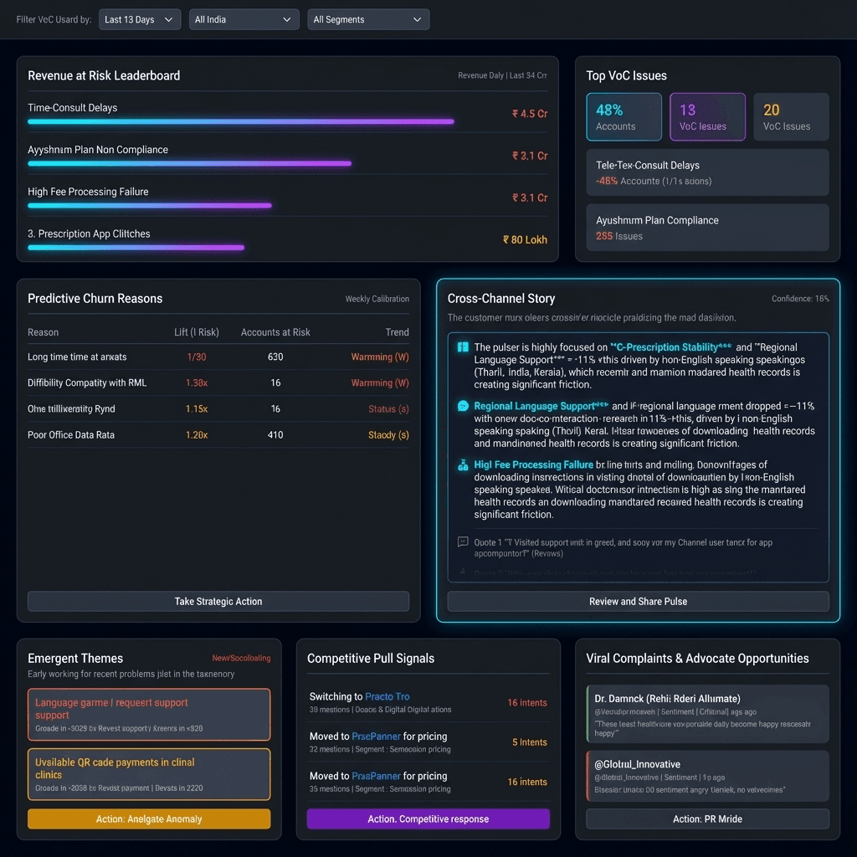This screenshot has height=857, width=857.
Task: Open the Last 13 Days date filter
Action: (139, 19)
